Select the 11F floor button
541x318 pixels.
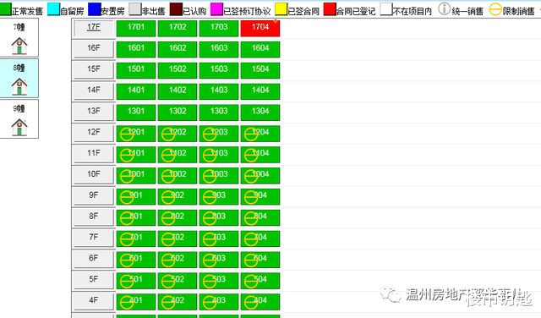[94, 154]
